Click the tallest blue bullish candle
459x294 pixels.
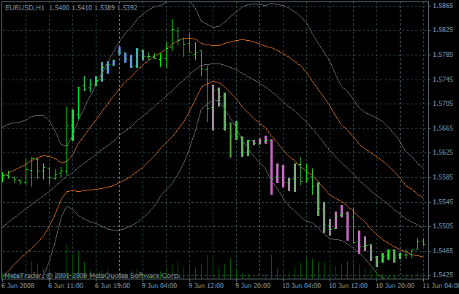coord(78,102)
